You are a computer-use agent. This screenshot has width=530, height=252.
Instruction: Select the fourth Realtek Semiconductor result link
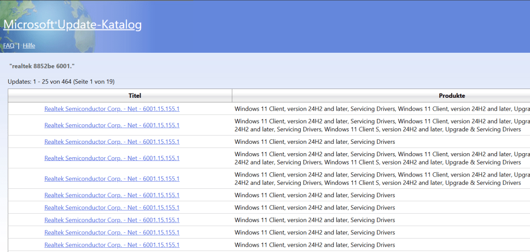pyautogui.click(x=112, y=158)
